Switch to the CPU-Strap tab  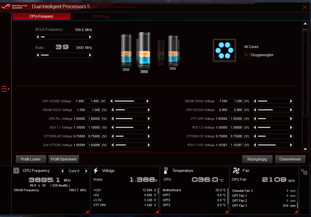pyautogui.click(x=100, y=16)
